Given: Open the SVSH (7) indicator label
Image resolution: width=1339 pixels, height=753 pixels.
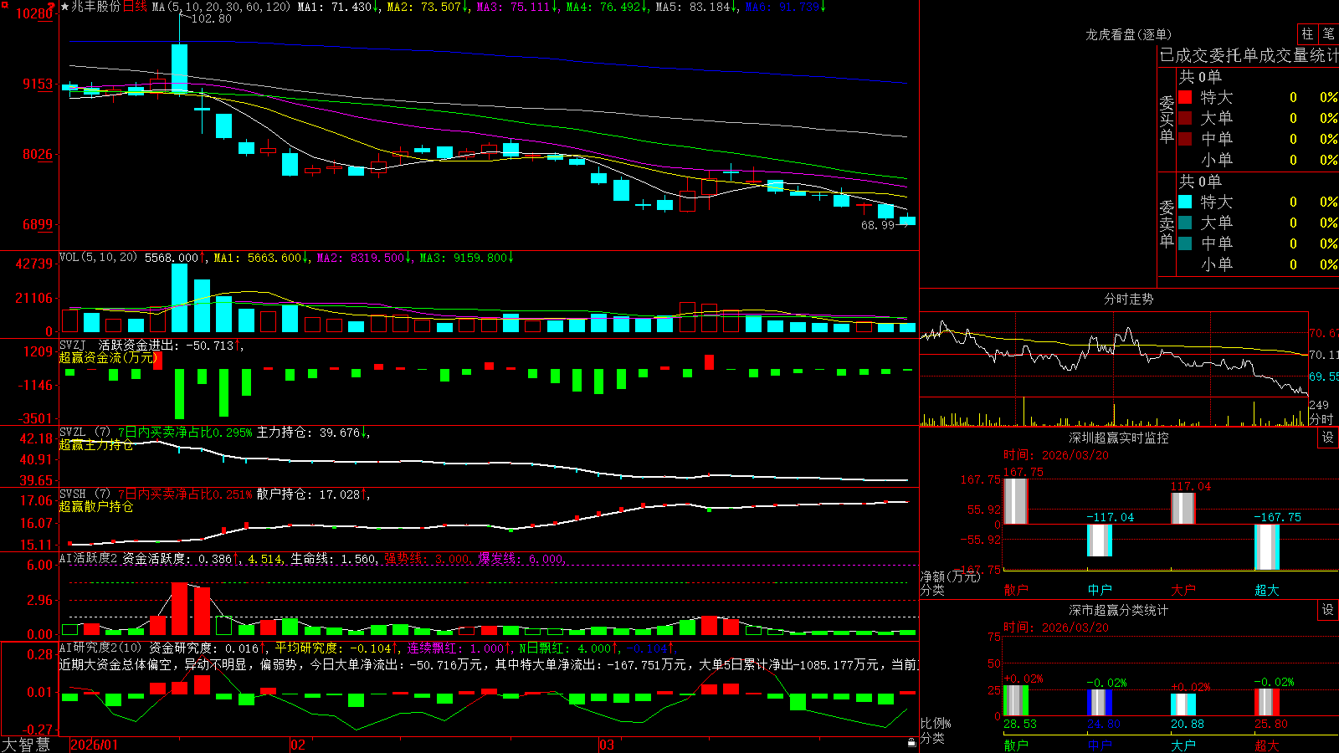Looking at the screenshot, I should point(85,494).
